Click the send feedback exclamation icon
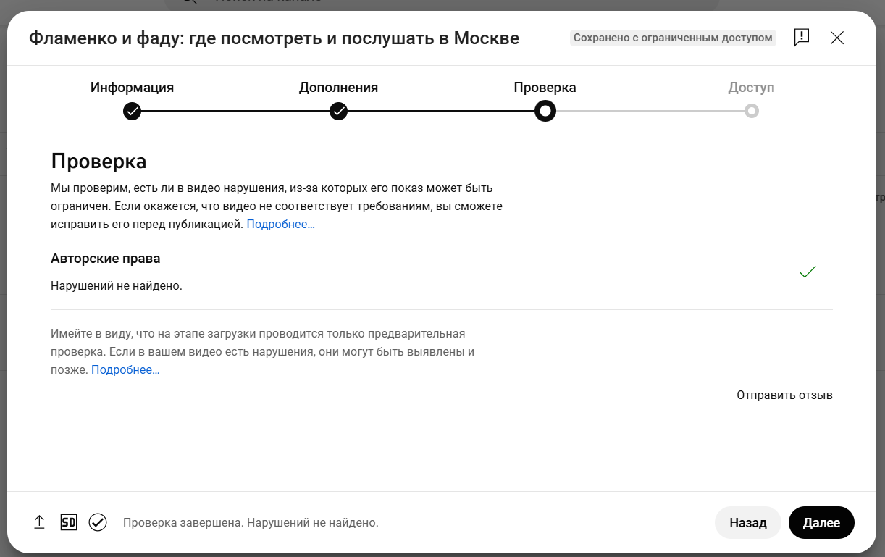 pyautogui.click(x=802, y=38)
